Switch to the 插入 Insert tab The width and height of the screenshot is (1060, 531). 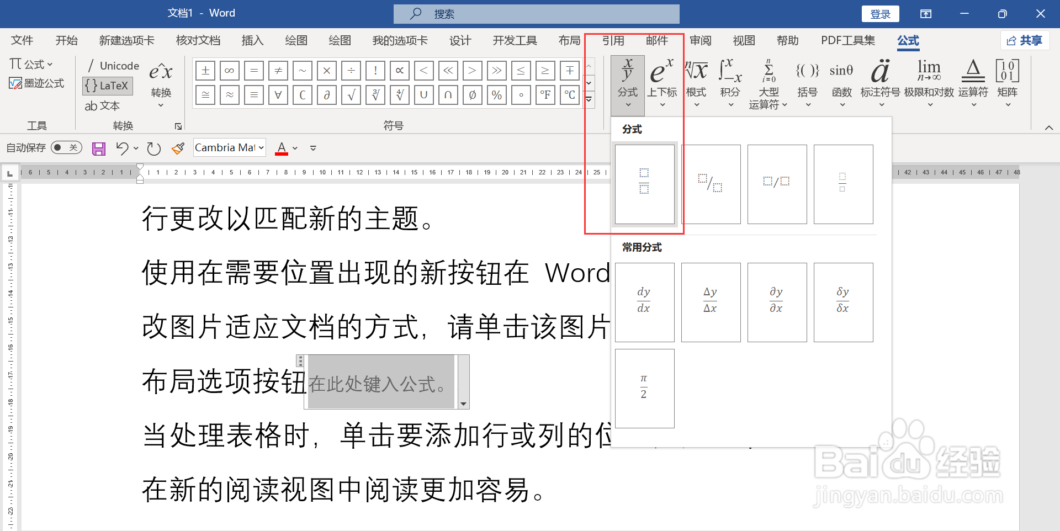[252, 40]
